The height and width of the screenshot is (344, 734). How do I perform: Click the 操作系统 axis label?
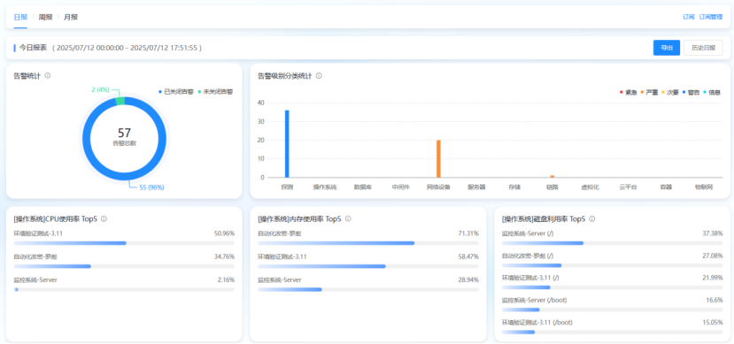click(x=325, y=187)
